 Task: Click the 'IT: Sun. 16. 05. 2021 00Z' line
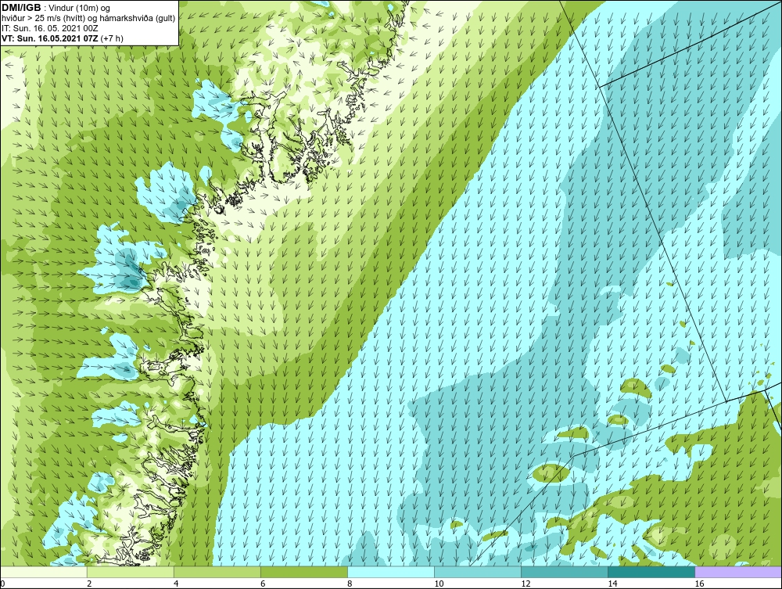(x=50, y=28)
